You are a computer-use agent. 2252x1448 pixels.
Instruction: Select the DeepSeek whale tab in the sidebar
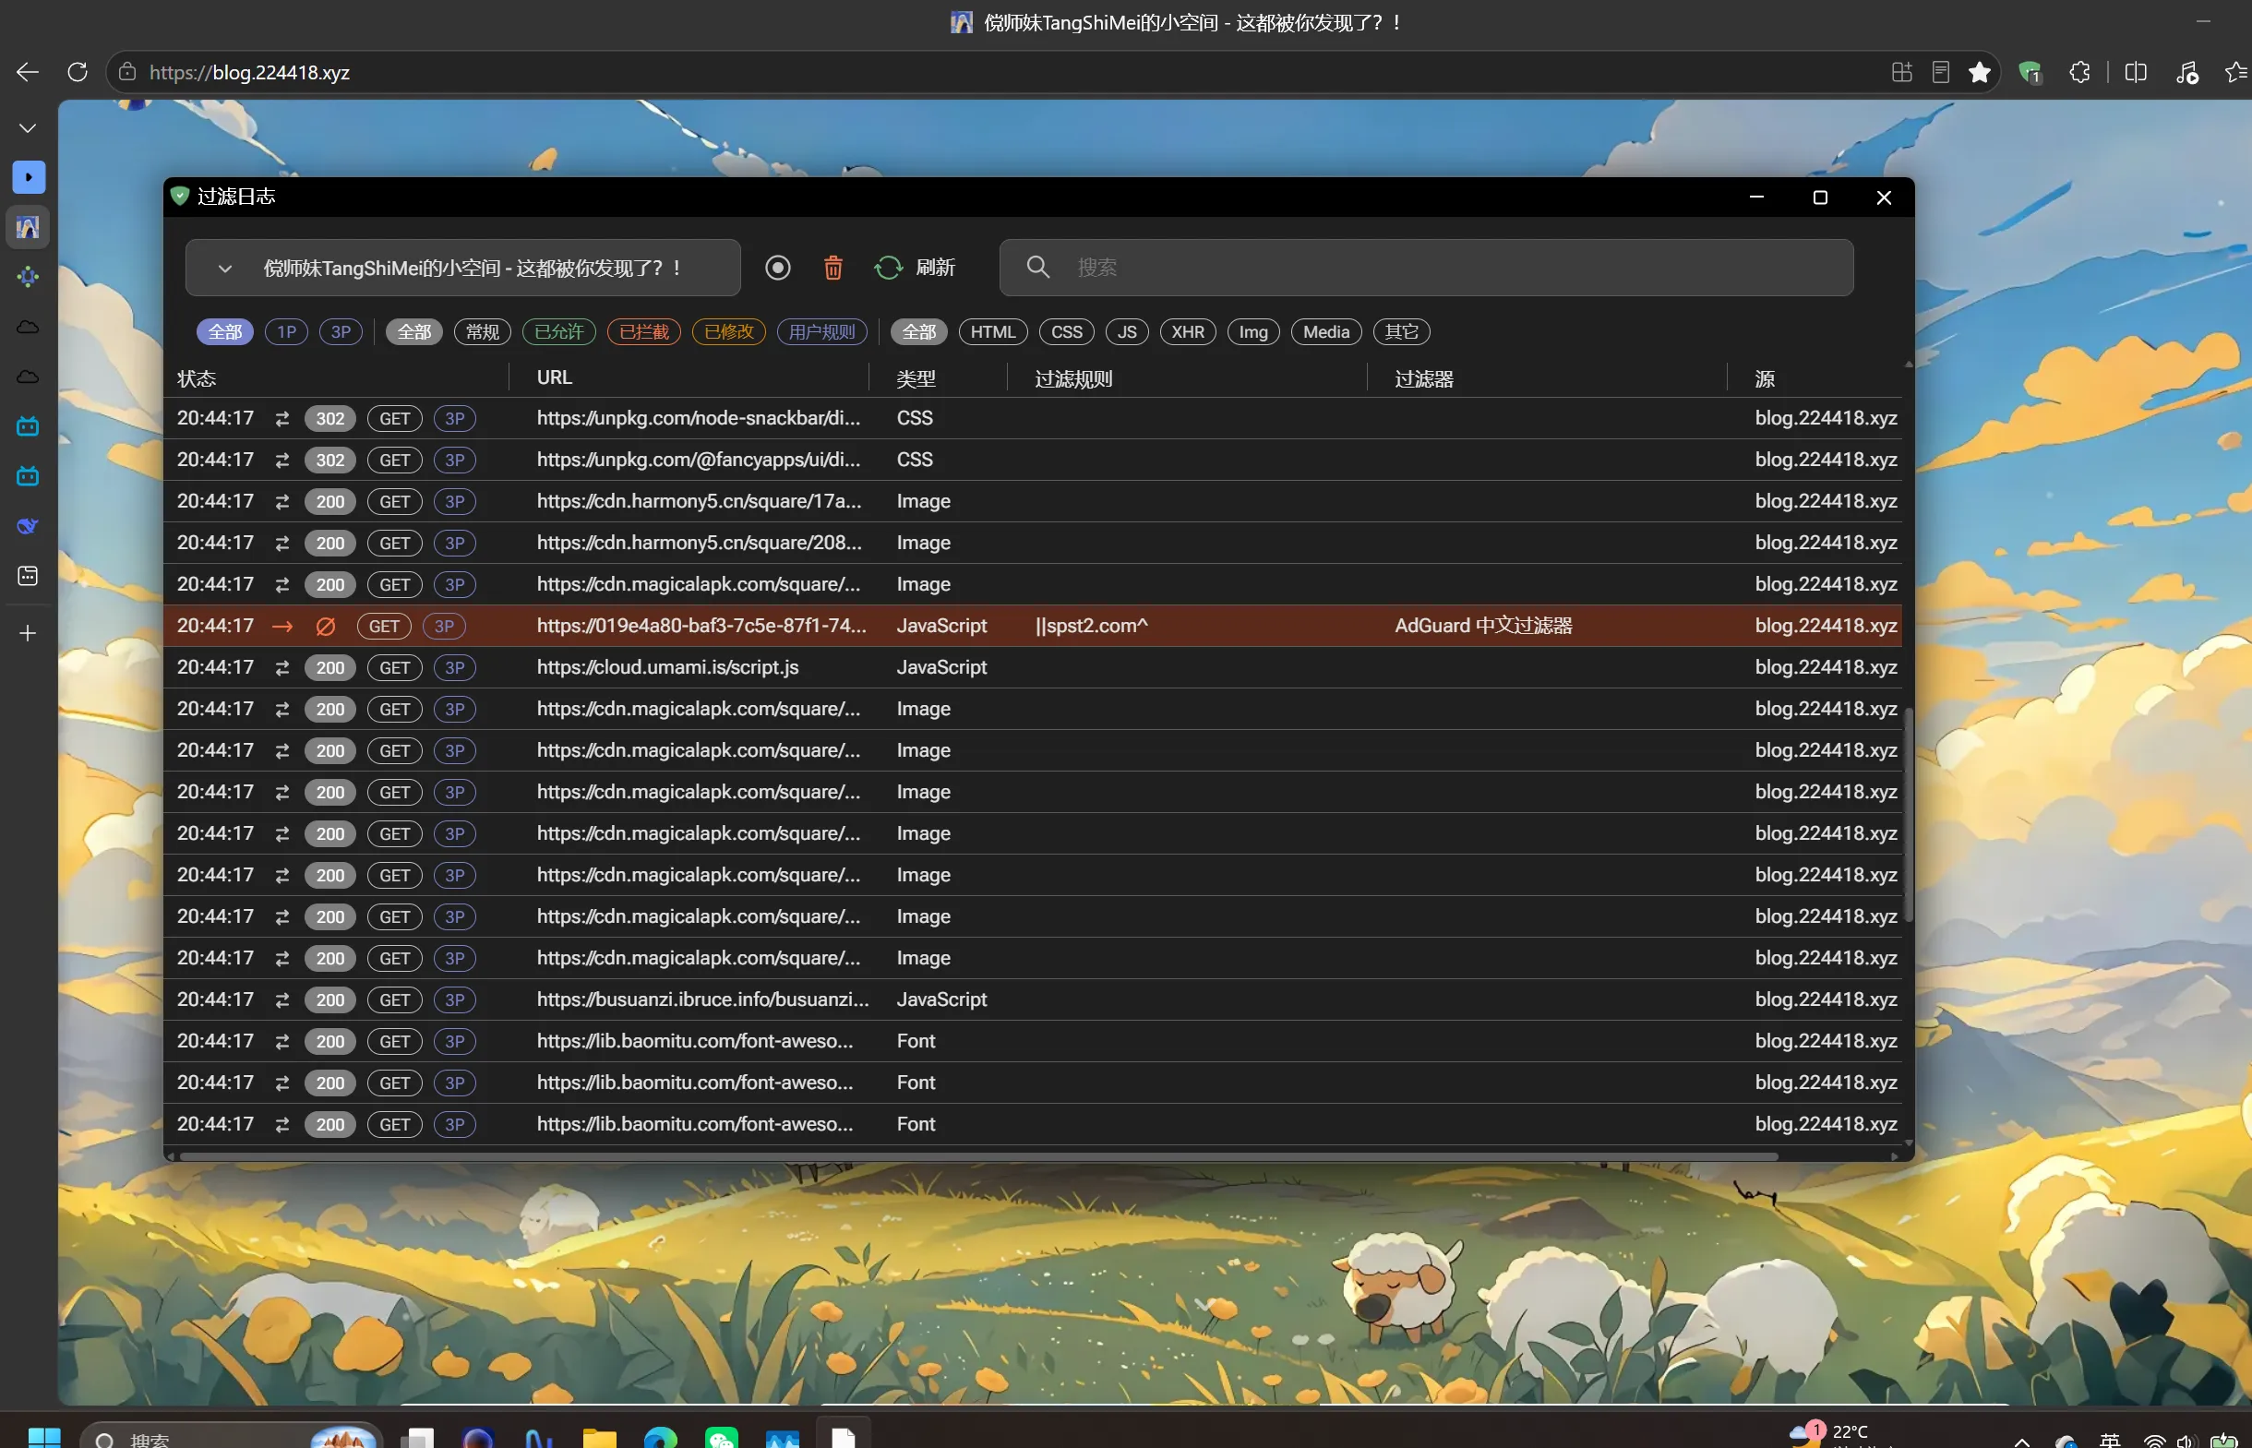coord(29,526)
